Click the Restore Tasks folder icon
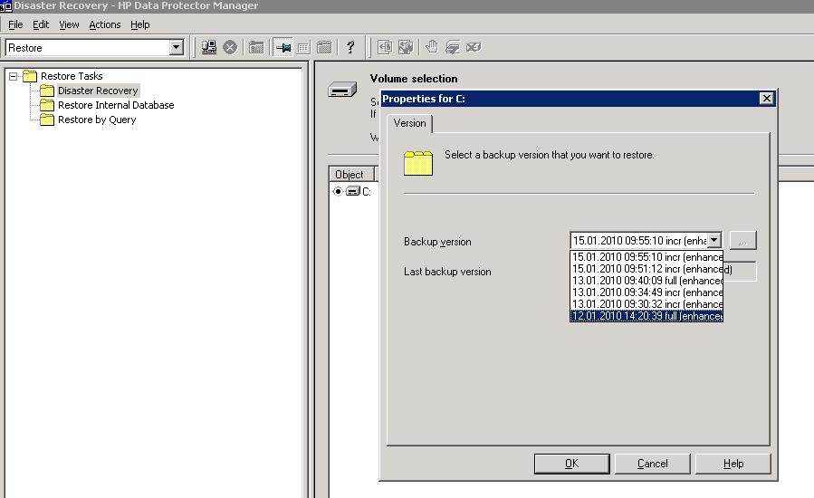The image size is (814, 498). (x=30, y=76)
